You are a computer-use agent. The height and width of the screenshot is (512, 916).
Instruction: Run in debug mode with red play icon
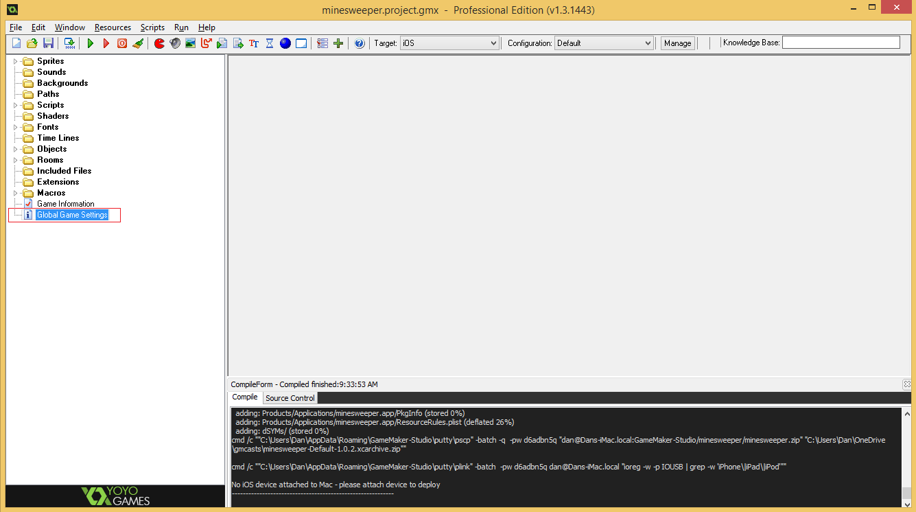106,43
